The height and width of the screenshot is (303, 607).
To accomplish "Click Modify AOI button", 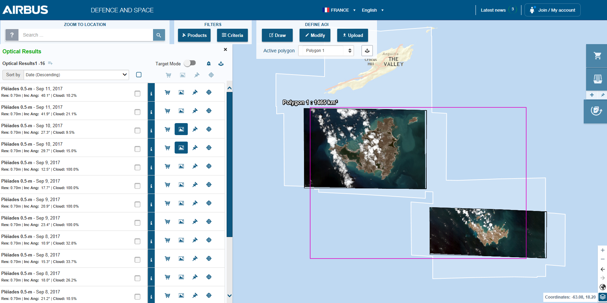I will (x=315, y=35).
